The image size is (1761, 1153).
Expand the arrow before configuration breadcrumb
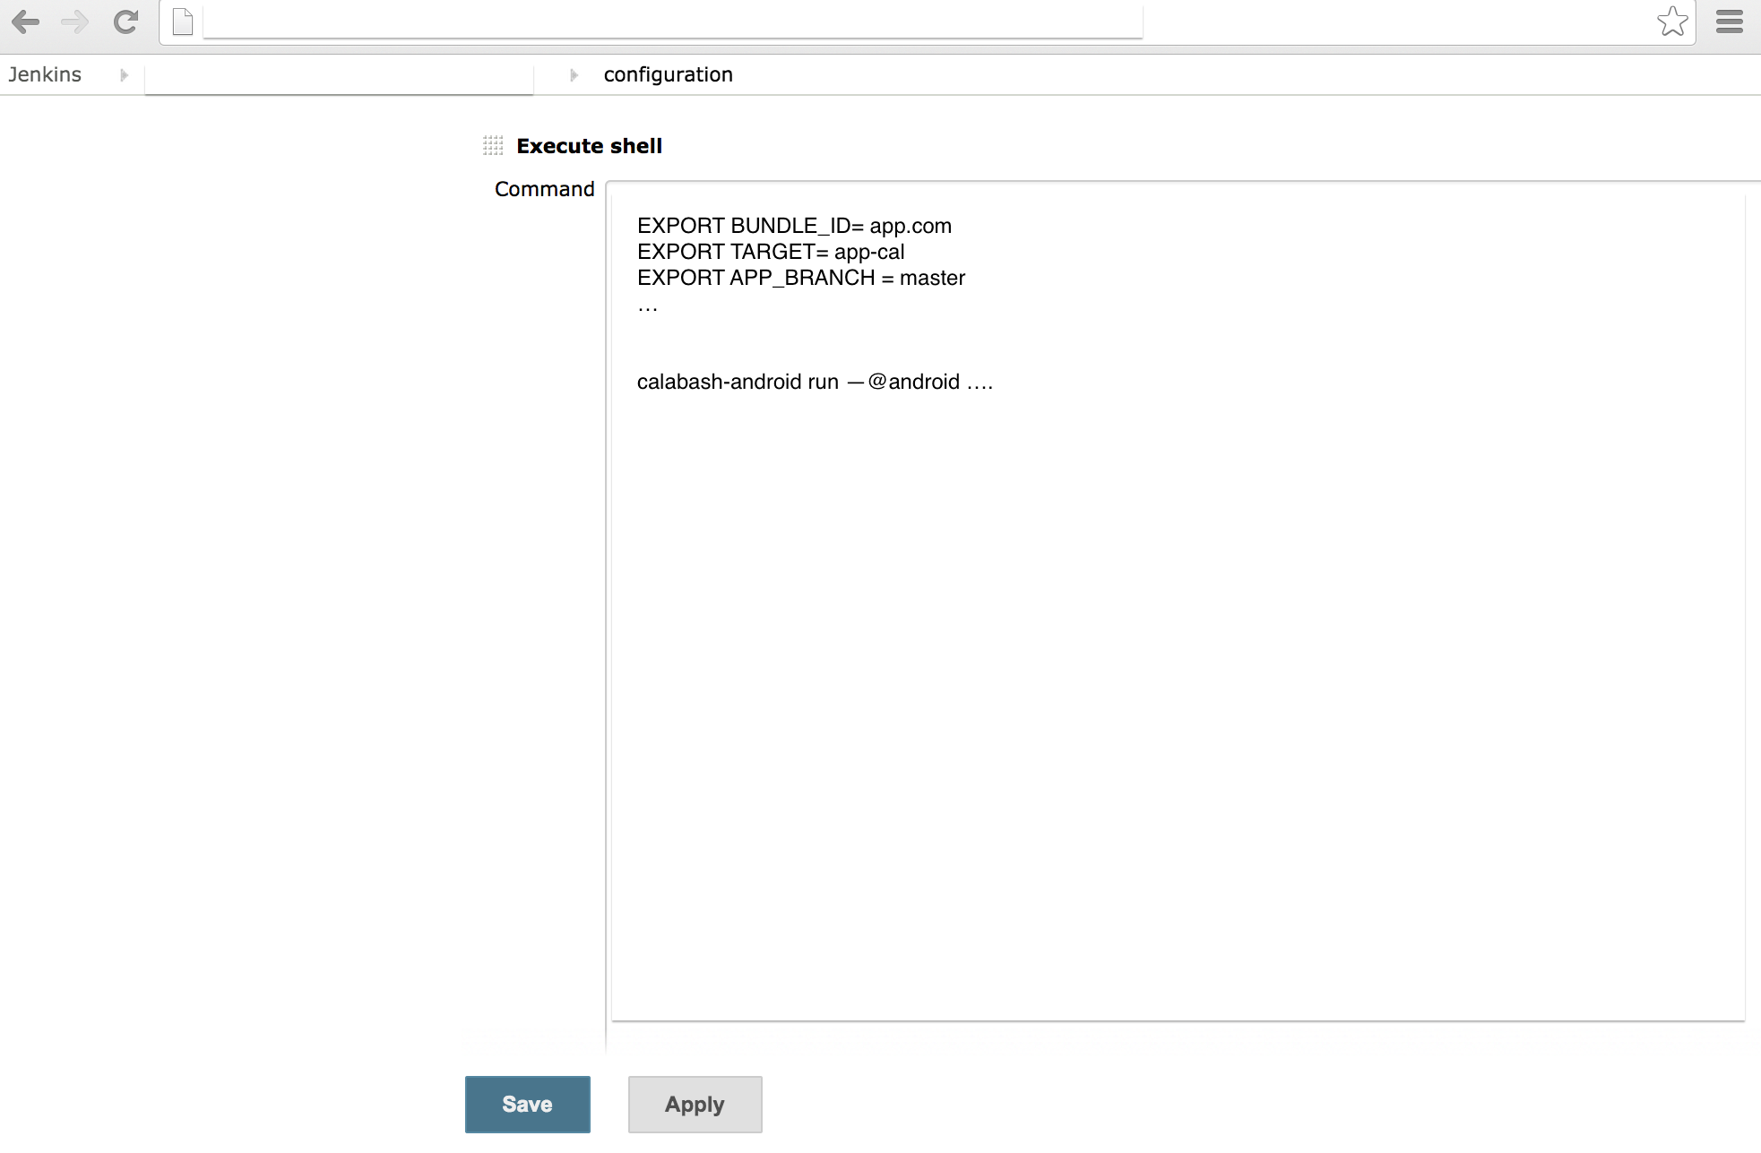[574, 75]
